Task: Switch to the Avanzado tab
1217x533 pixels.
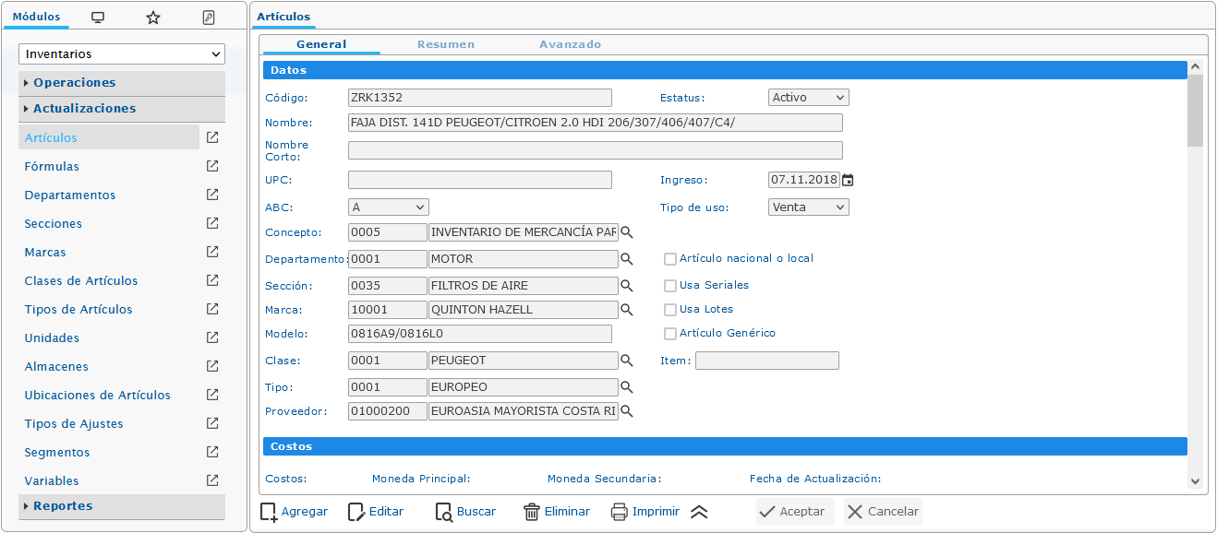Action: tap(571, 44)
